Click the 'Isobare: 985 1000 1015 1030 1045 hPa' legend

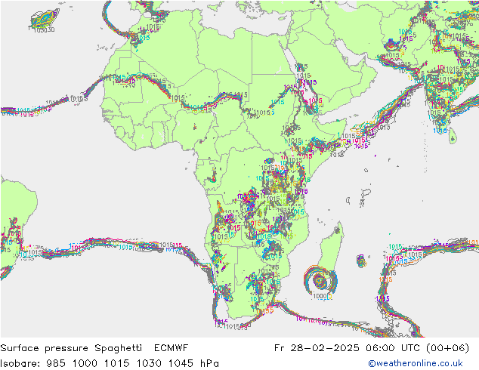110,363
